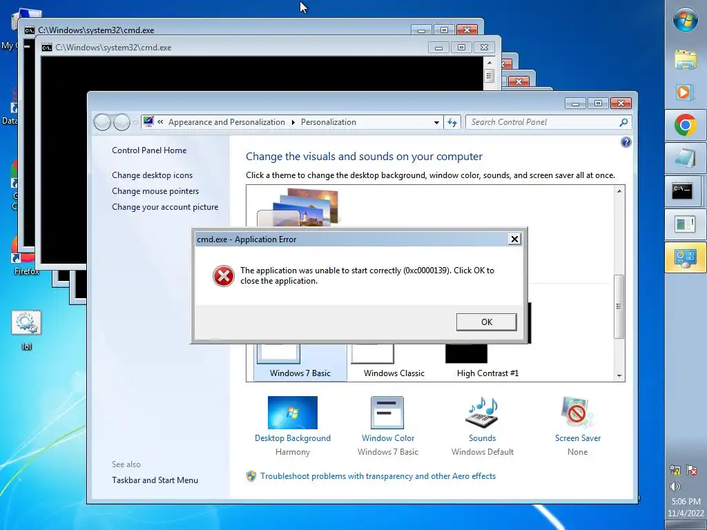Click the network tray icon
The image size is (707, 530).
pyautogui.click(x=675, y=470)
